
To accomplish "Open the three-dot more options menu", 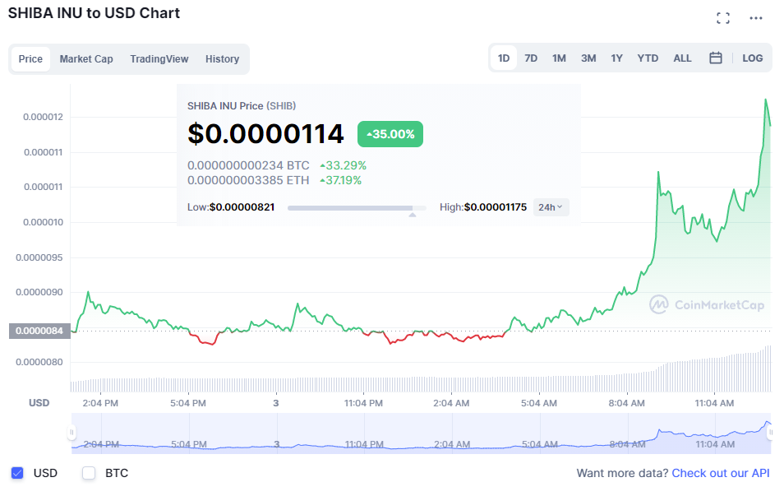I will pos(755,18).
